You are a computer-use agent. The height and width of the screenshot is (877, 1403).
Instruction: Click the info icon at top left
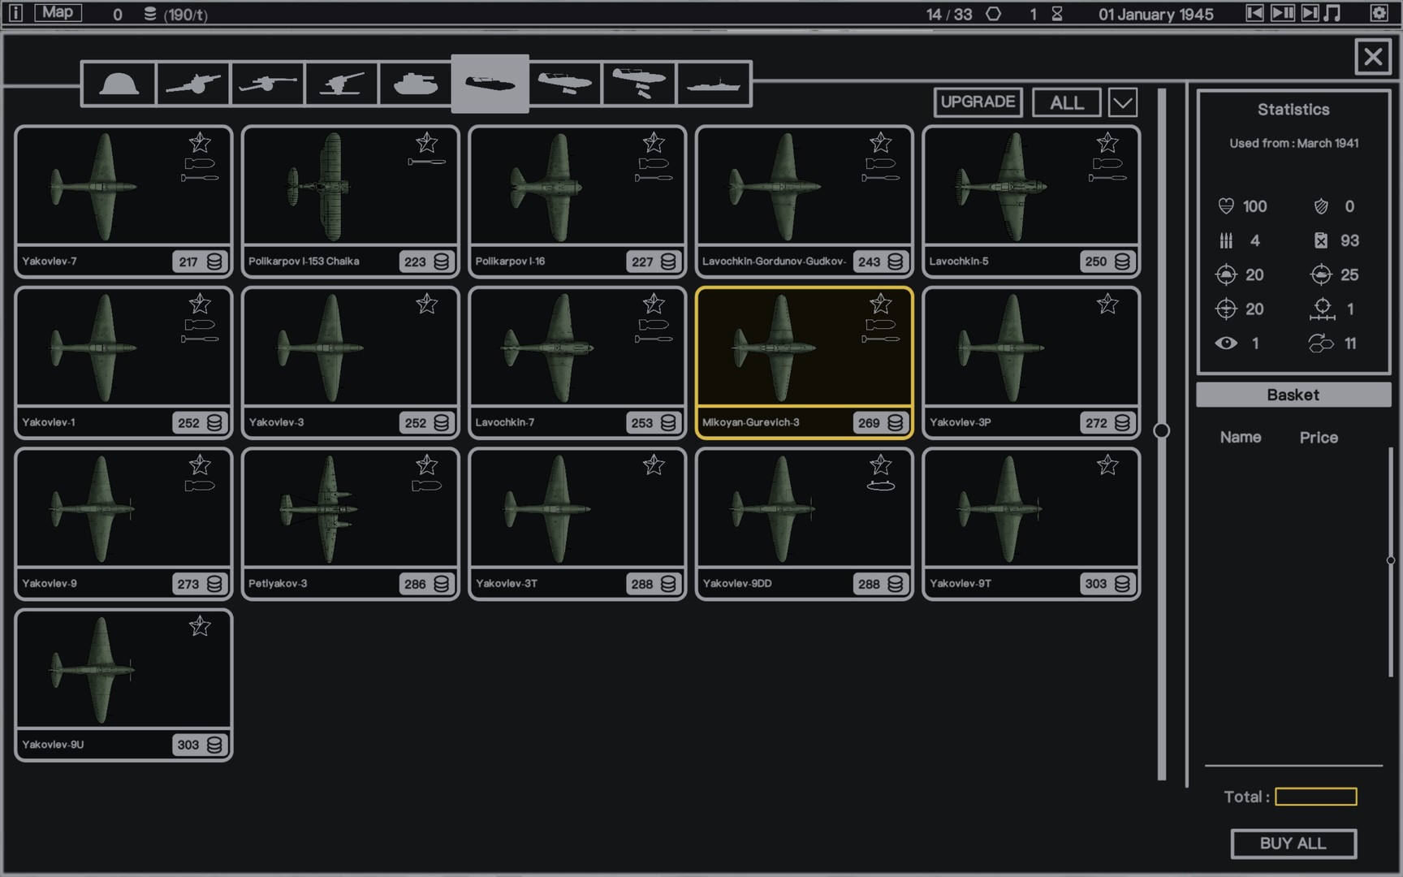coord(15,13)
